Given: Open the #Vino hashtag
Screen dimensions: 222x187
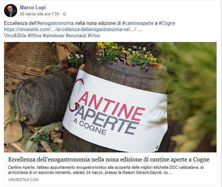Looking at the screenshot, I should pyautogui.click(x=94, y=35).
